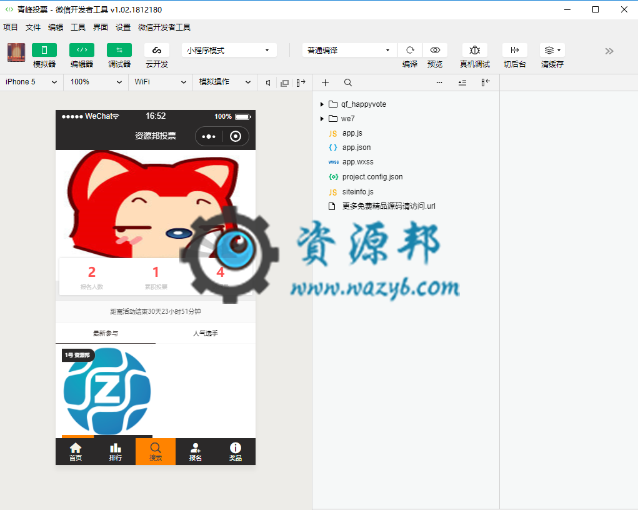Image resolution: width=638 pixels, height=510 pixels.
Task: Open the 普通编译 compile mode dropdown
Action: click(349, 50)
